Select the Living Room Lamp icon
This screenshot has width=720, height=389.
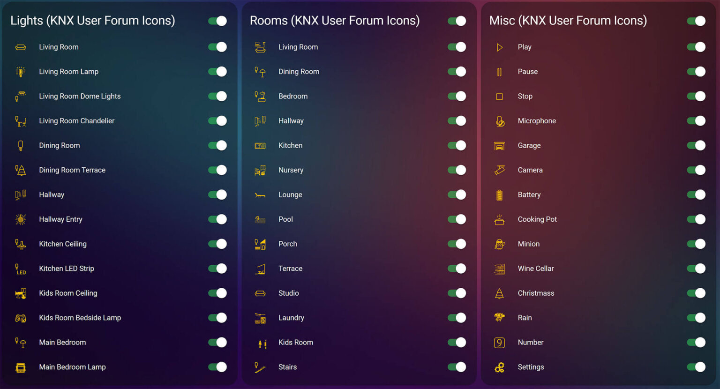click(21, 71)
